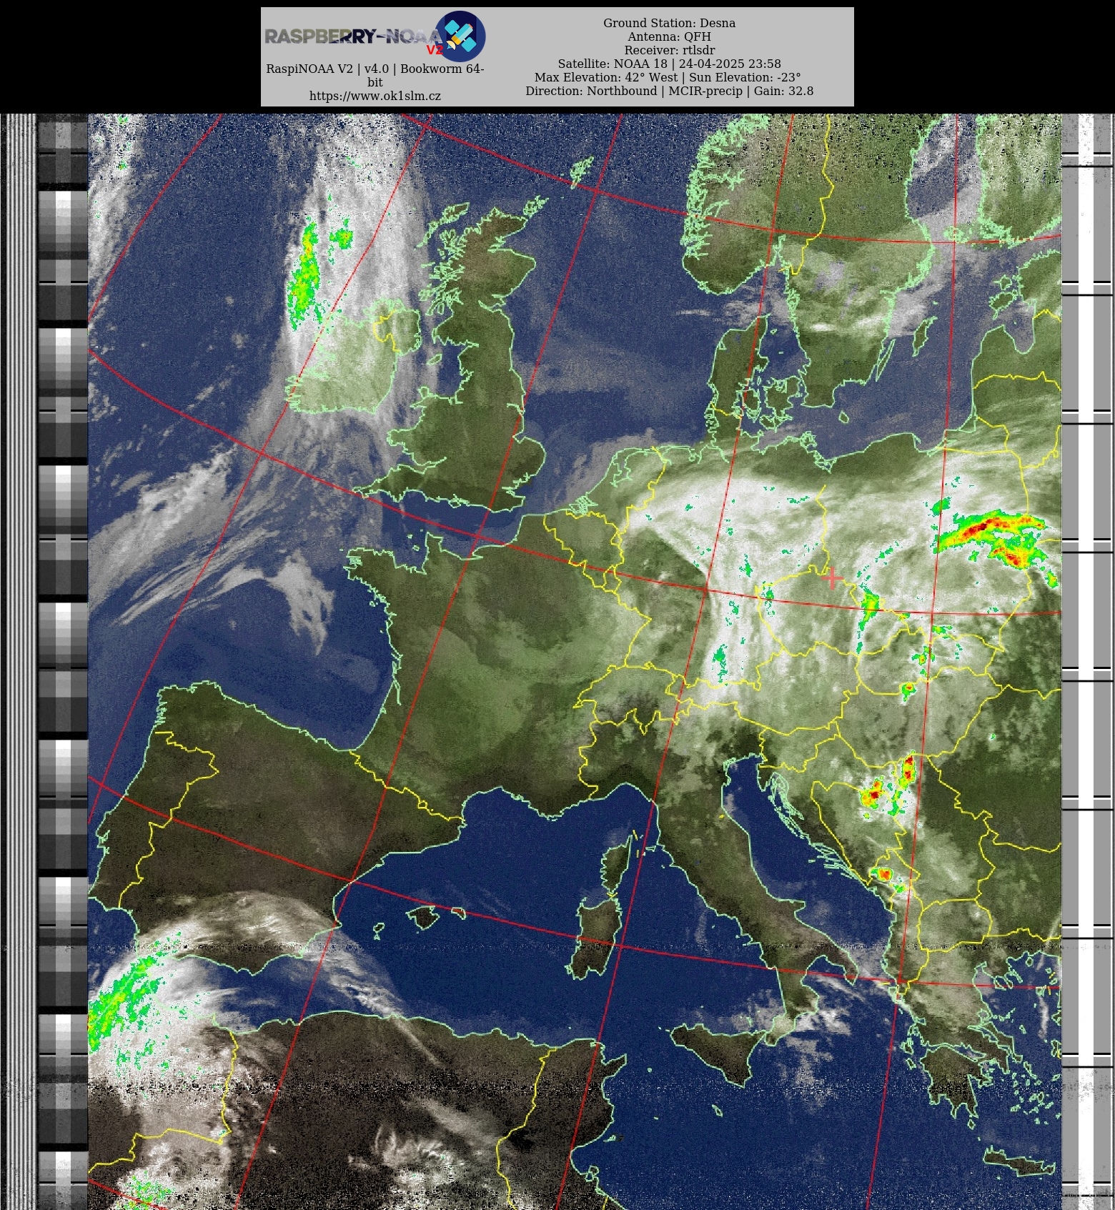Image resolution: width=1115 pixels, height=1210 pixels.
Task: Open the https://www.ok1slm.cz link
Action: (x=375, y=96)
